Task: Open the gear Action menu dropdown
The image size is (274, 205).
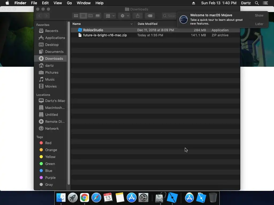Action: coord(124,16)
